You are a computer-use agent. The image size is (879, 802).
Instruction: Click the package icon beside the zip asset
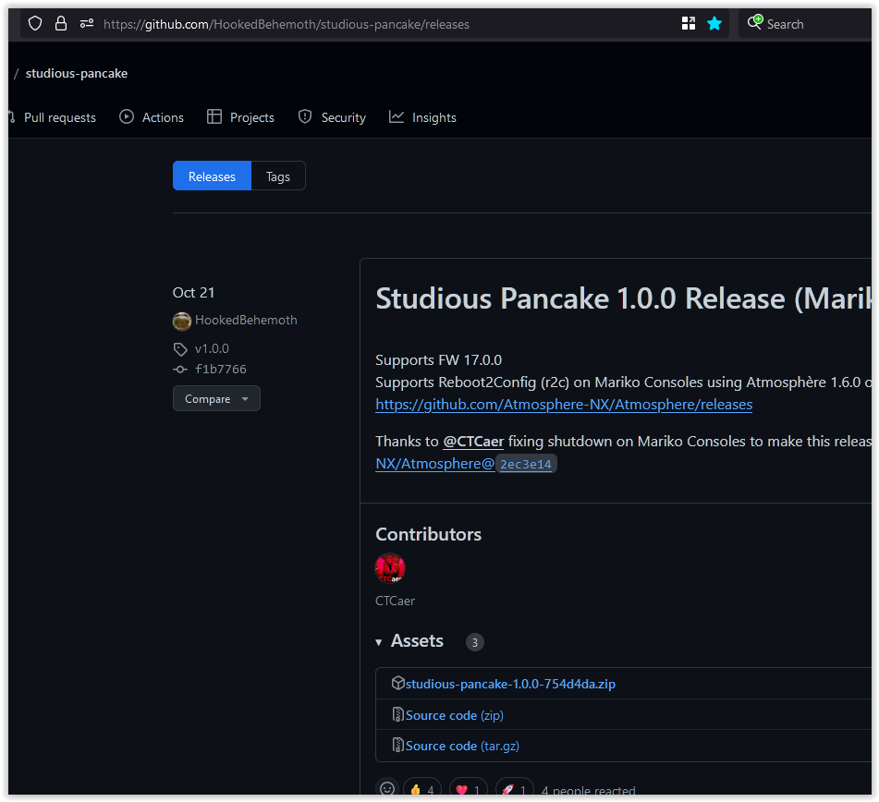(398, 683)
